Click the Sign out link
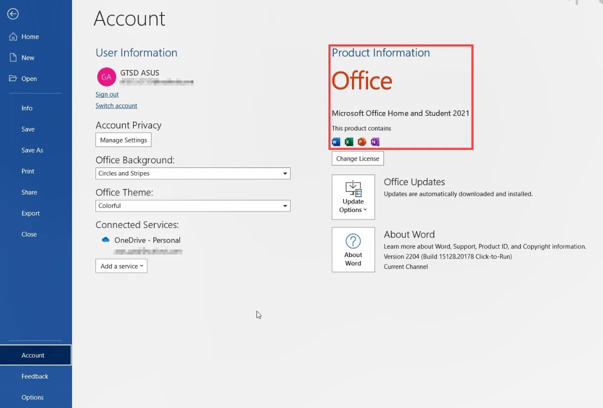This screenshot has height=408, width=603. (x=107, y=94)
